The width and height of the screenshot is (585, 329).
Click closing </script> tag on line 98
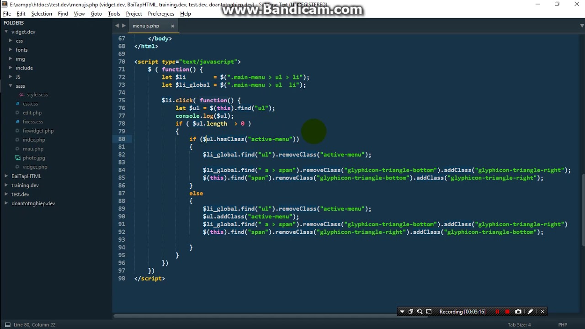point(149,278)
